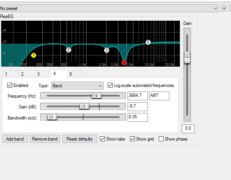The image size is (231, 180).
Task: Switch to band tab 2
Action: 27,74
